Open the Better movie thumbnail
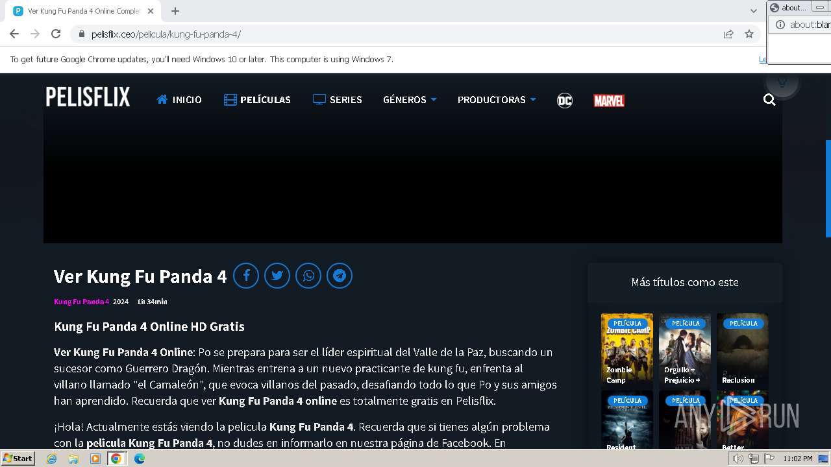831x467 pixels. coord(743,420)
